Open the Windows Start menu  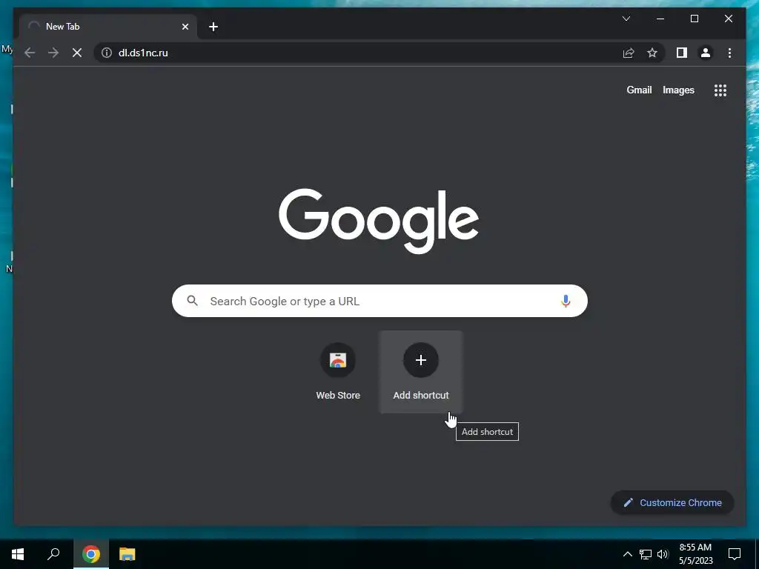(x=18, y=554)
